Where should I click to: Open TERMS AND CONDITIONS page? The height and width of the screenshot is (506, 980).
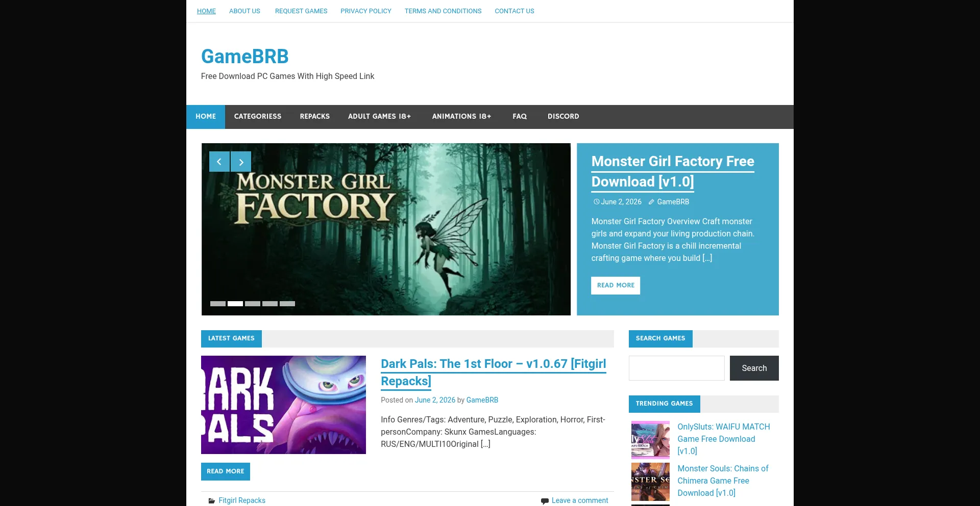pyautogui.click(x=443, y=11)
